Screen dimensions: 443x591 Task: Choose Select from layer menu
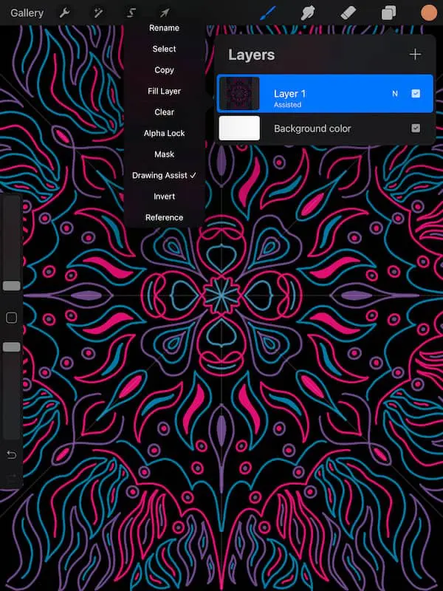point(164,49)
